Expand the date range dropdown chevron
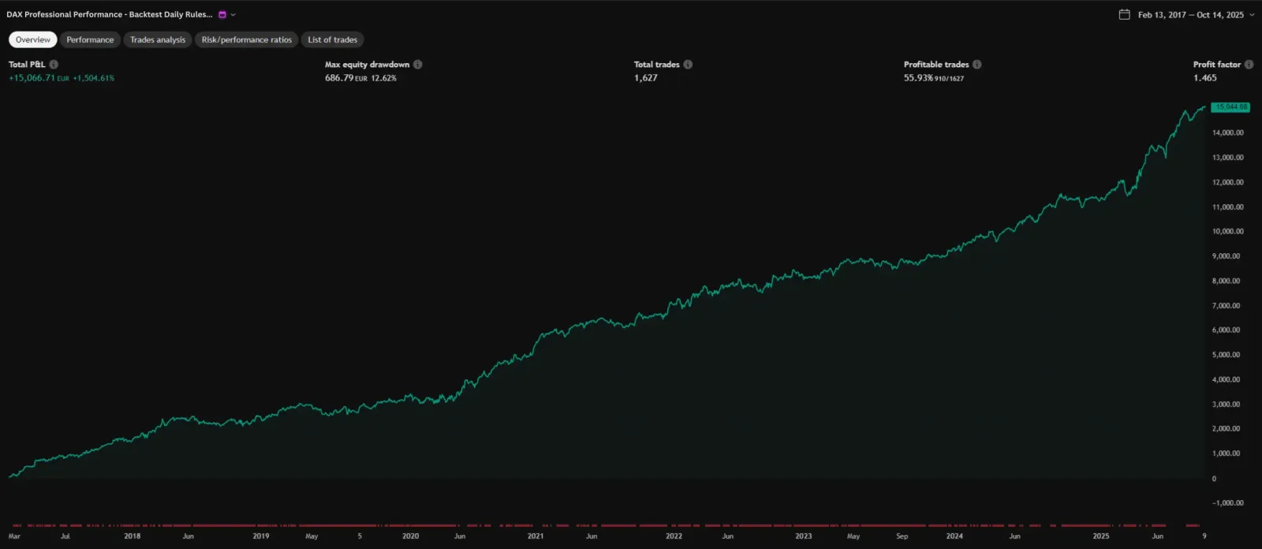The height and width of the screenshot is (549, 1262). (1252, 14)
